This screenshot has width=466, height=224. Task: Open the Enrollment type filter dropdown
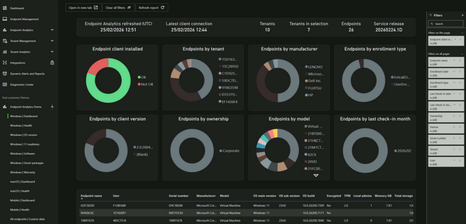[455, 83]
